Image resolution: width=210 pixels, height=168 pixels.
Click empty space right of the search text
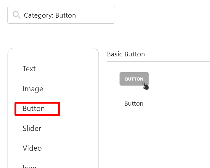[96, 15]
